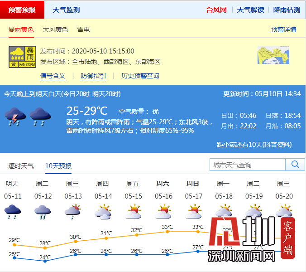The image size is (306, 272).
Task: Select the 雷电 warning tab
Action: click(83, 29)
